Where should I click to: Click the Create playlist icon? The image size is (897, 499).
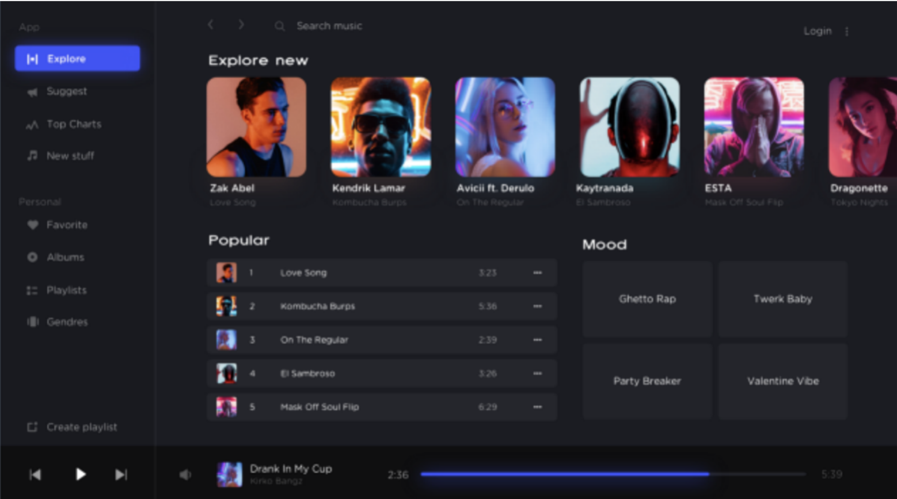tap(32, 427)
